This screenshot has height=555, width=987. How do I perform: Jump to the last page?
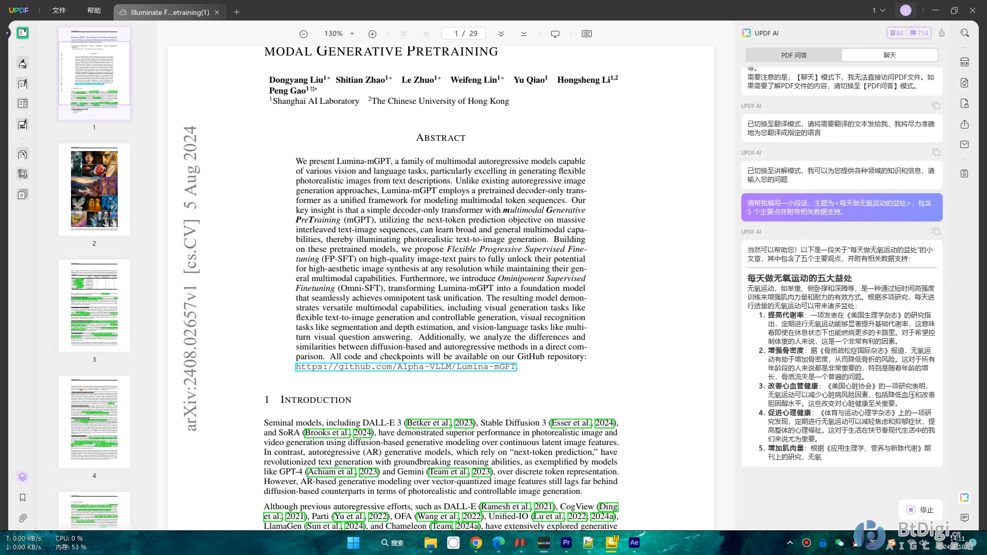pyautogui.click(x=523, y=34)
